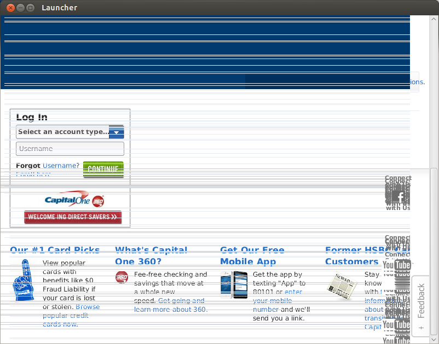Click Welcome ING Direct Savers button
The width and height of the screenshot is (439, 344).
coord(73,217)
